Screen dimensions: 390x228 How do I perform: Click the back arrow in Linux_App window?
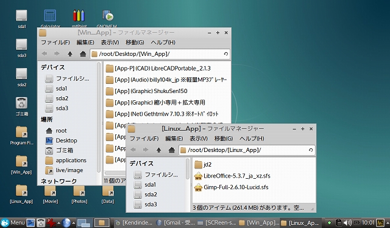coord(133,150)
